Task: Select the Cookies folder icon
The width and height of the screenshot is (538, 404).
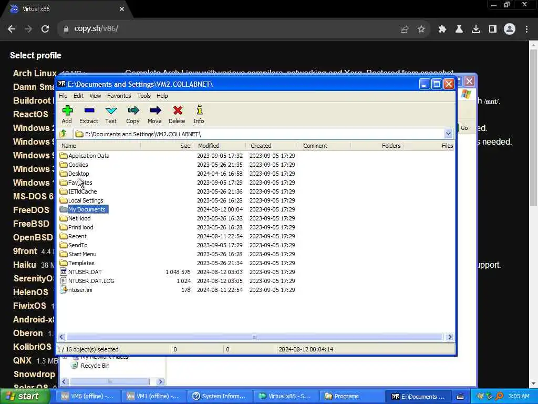Action: (x=63, y=165)
